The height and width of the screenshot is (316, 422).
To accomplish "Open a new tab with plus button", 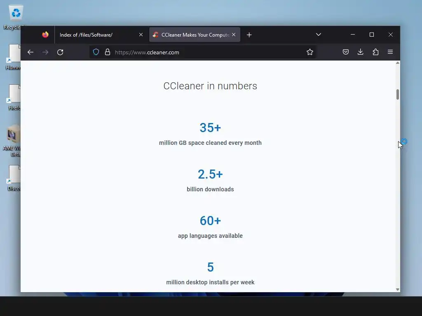I will (x=249, y=35).
